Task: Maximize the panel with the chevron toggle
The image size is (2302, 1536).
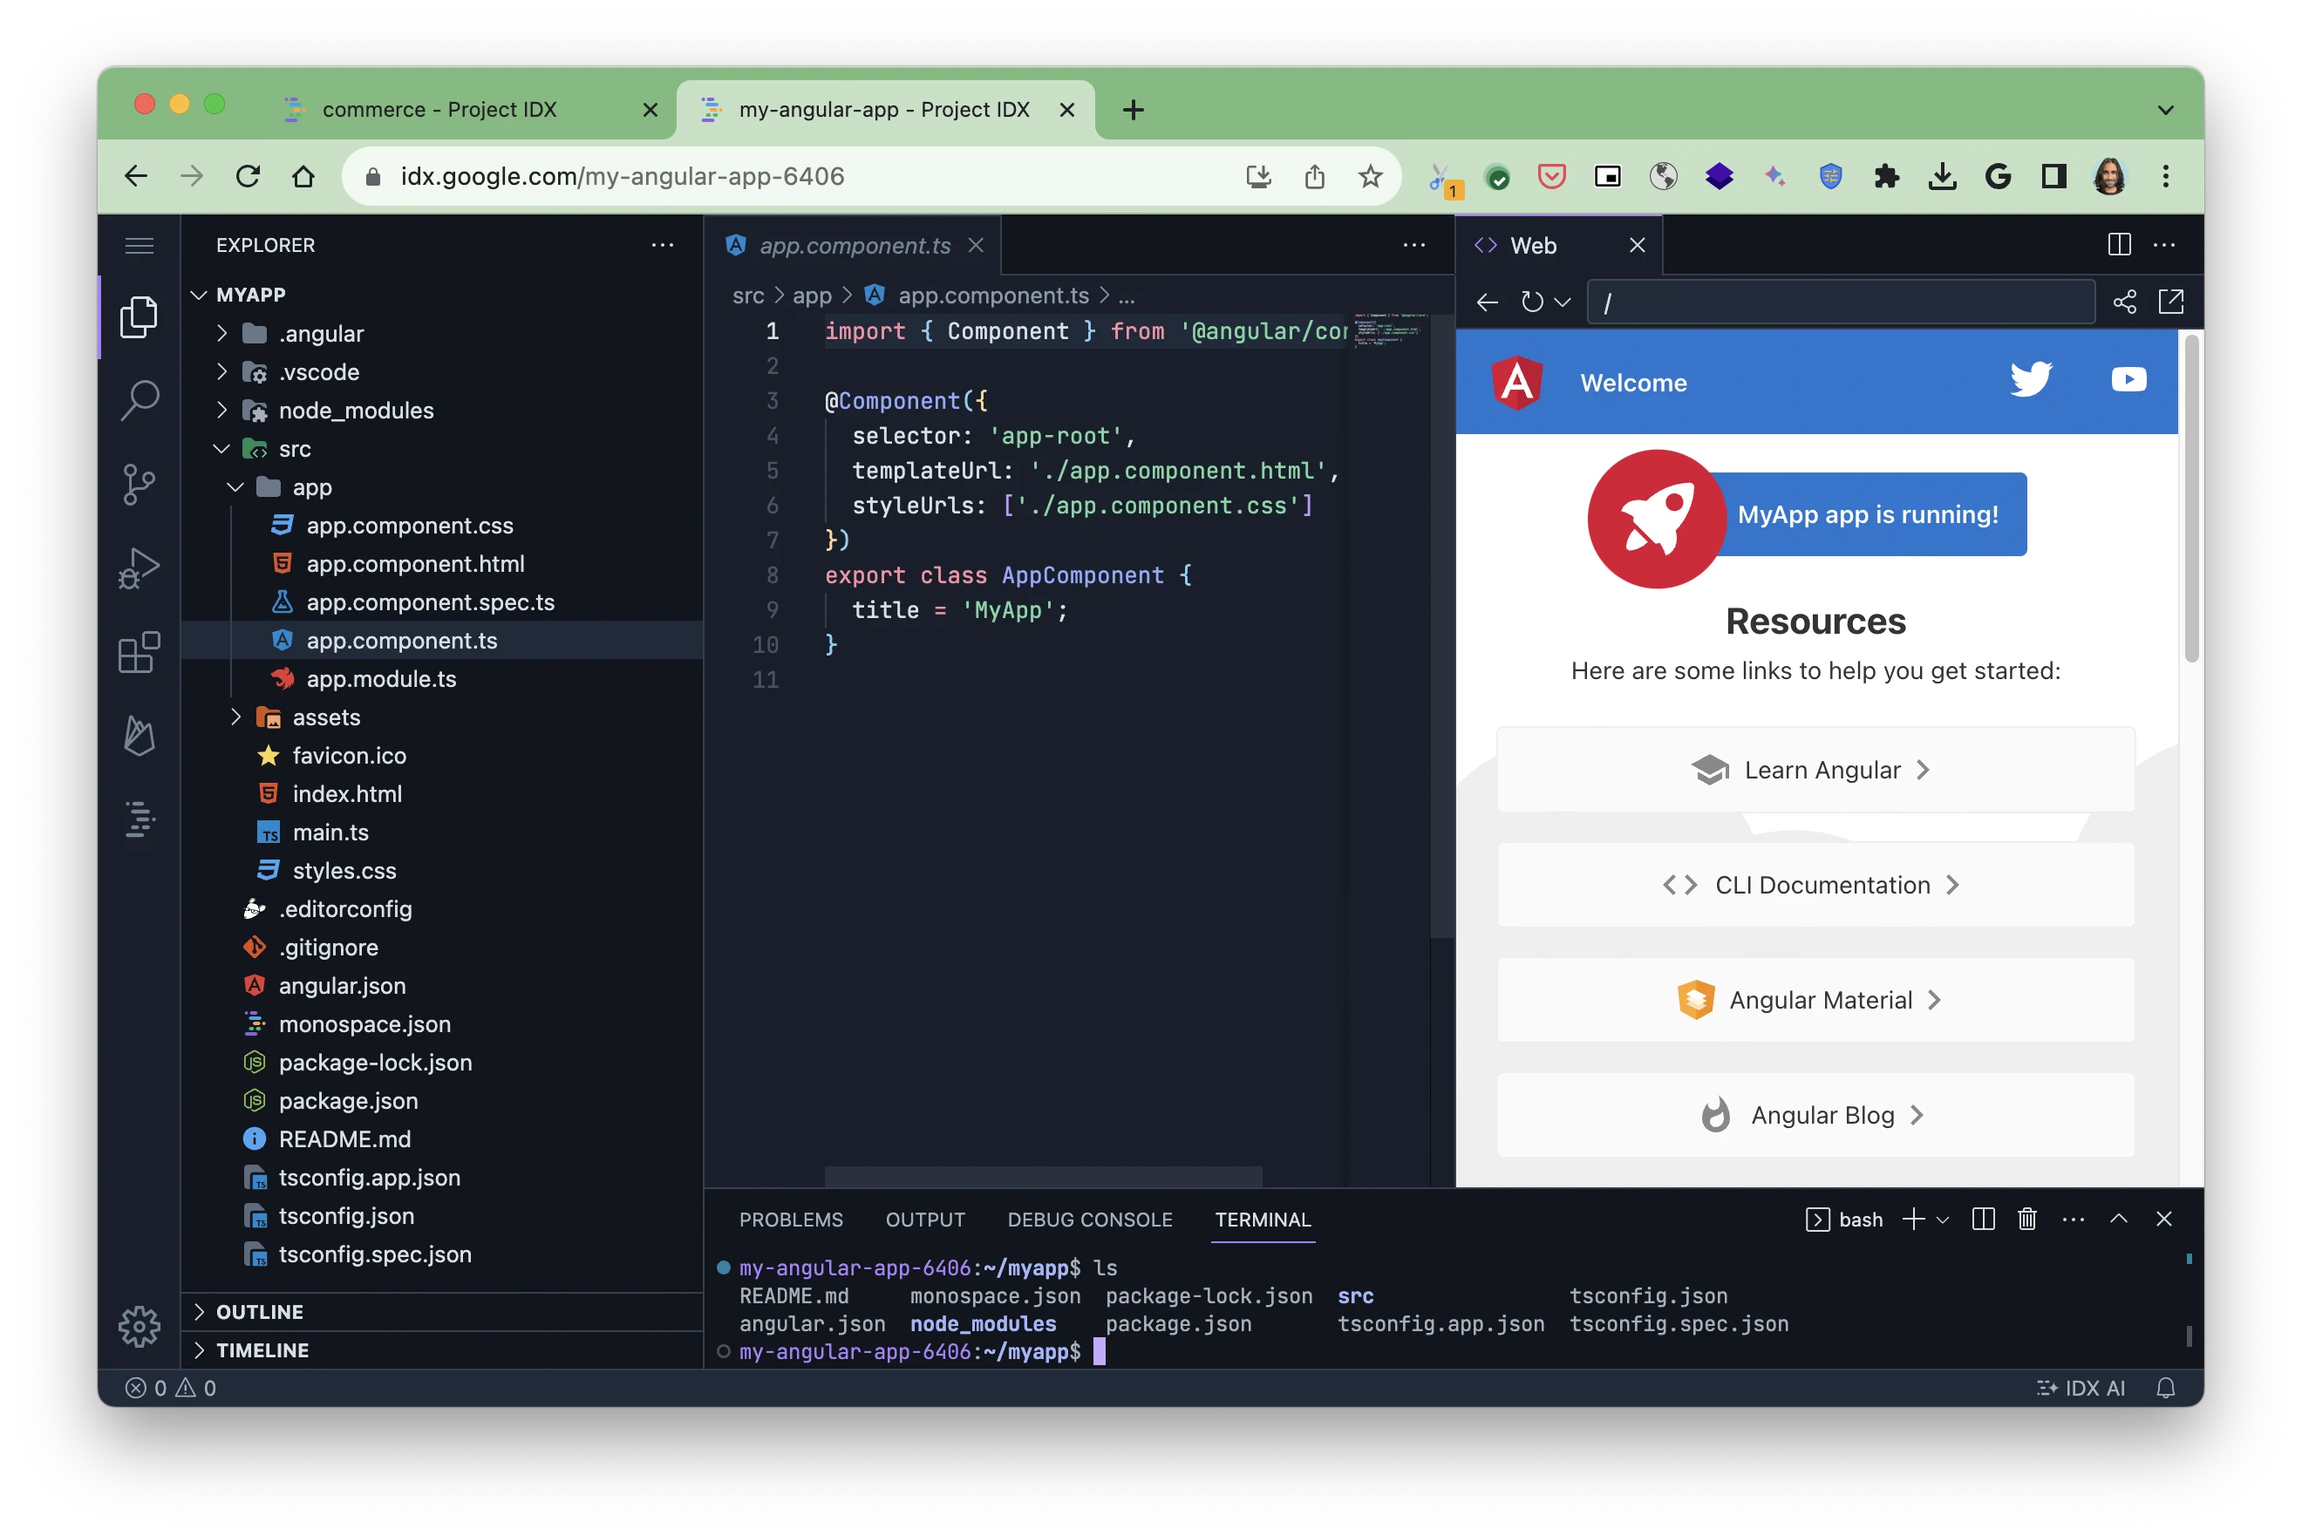Action: tap(2120, 1219)
